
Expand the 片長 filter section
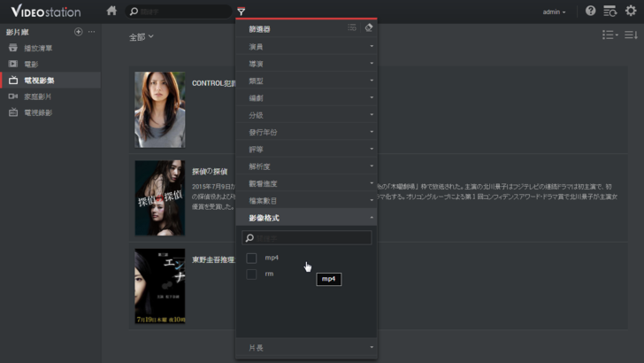[306, 348]
